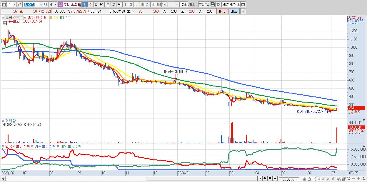Screen dimensions: 367x182
Task: Click the zigzag line tool icon
Action: tap(329, 178)
